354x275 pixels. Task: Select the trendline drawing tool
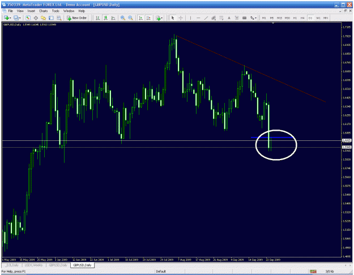coord(206,18)
